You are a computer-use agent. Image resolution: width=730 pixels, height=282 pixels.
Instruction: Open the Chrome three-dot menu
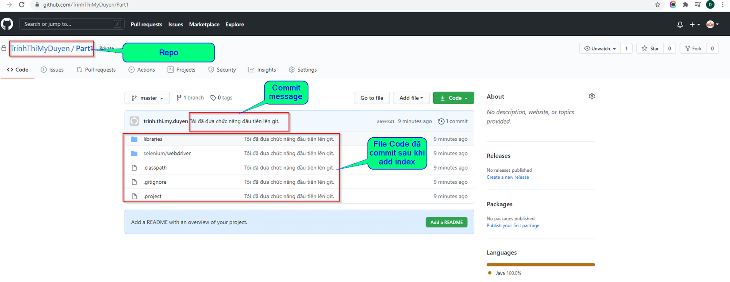pyautogui.click(x=723, y=4)
